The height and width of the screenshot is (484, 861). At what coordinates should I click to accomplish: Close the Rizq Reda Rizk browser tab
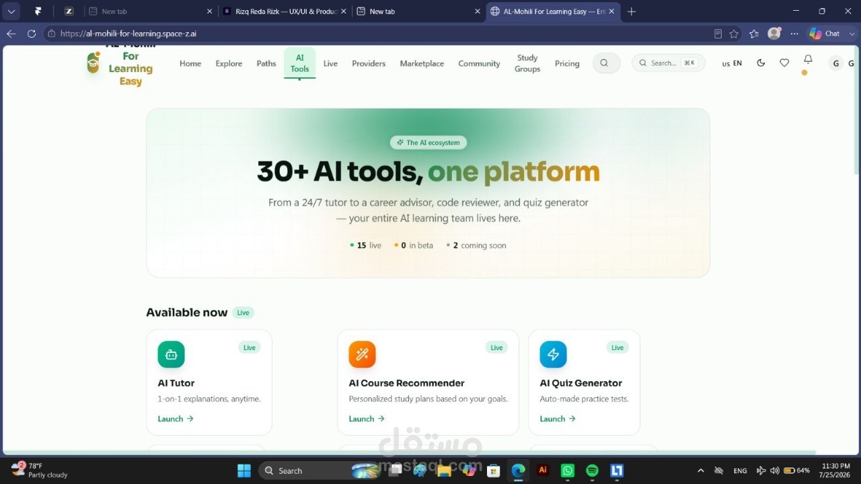(x=343, y=11)
